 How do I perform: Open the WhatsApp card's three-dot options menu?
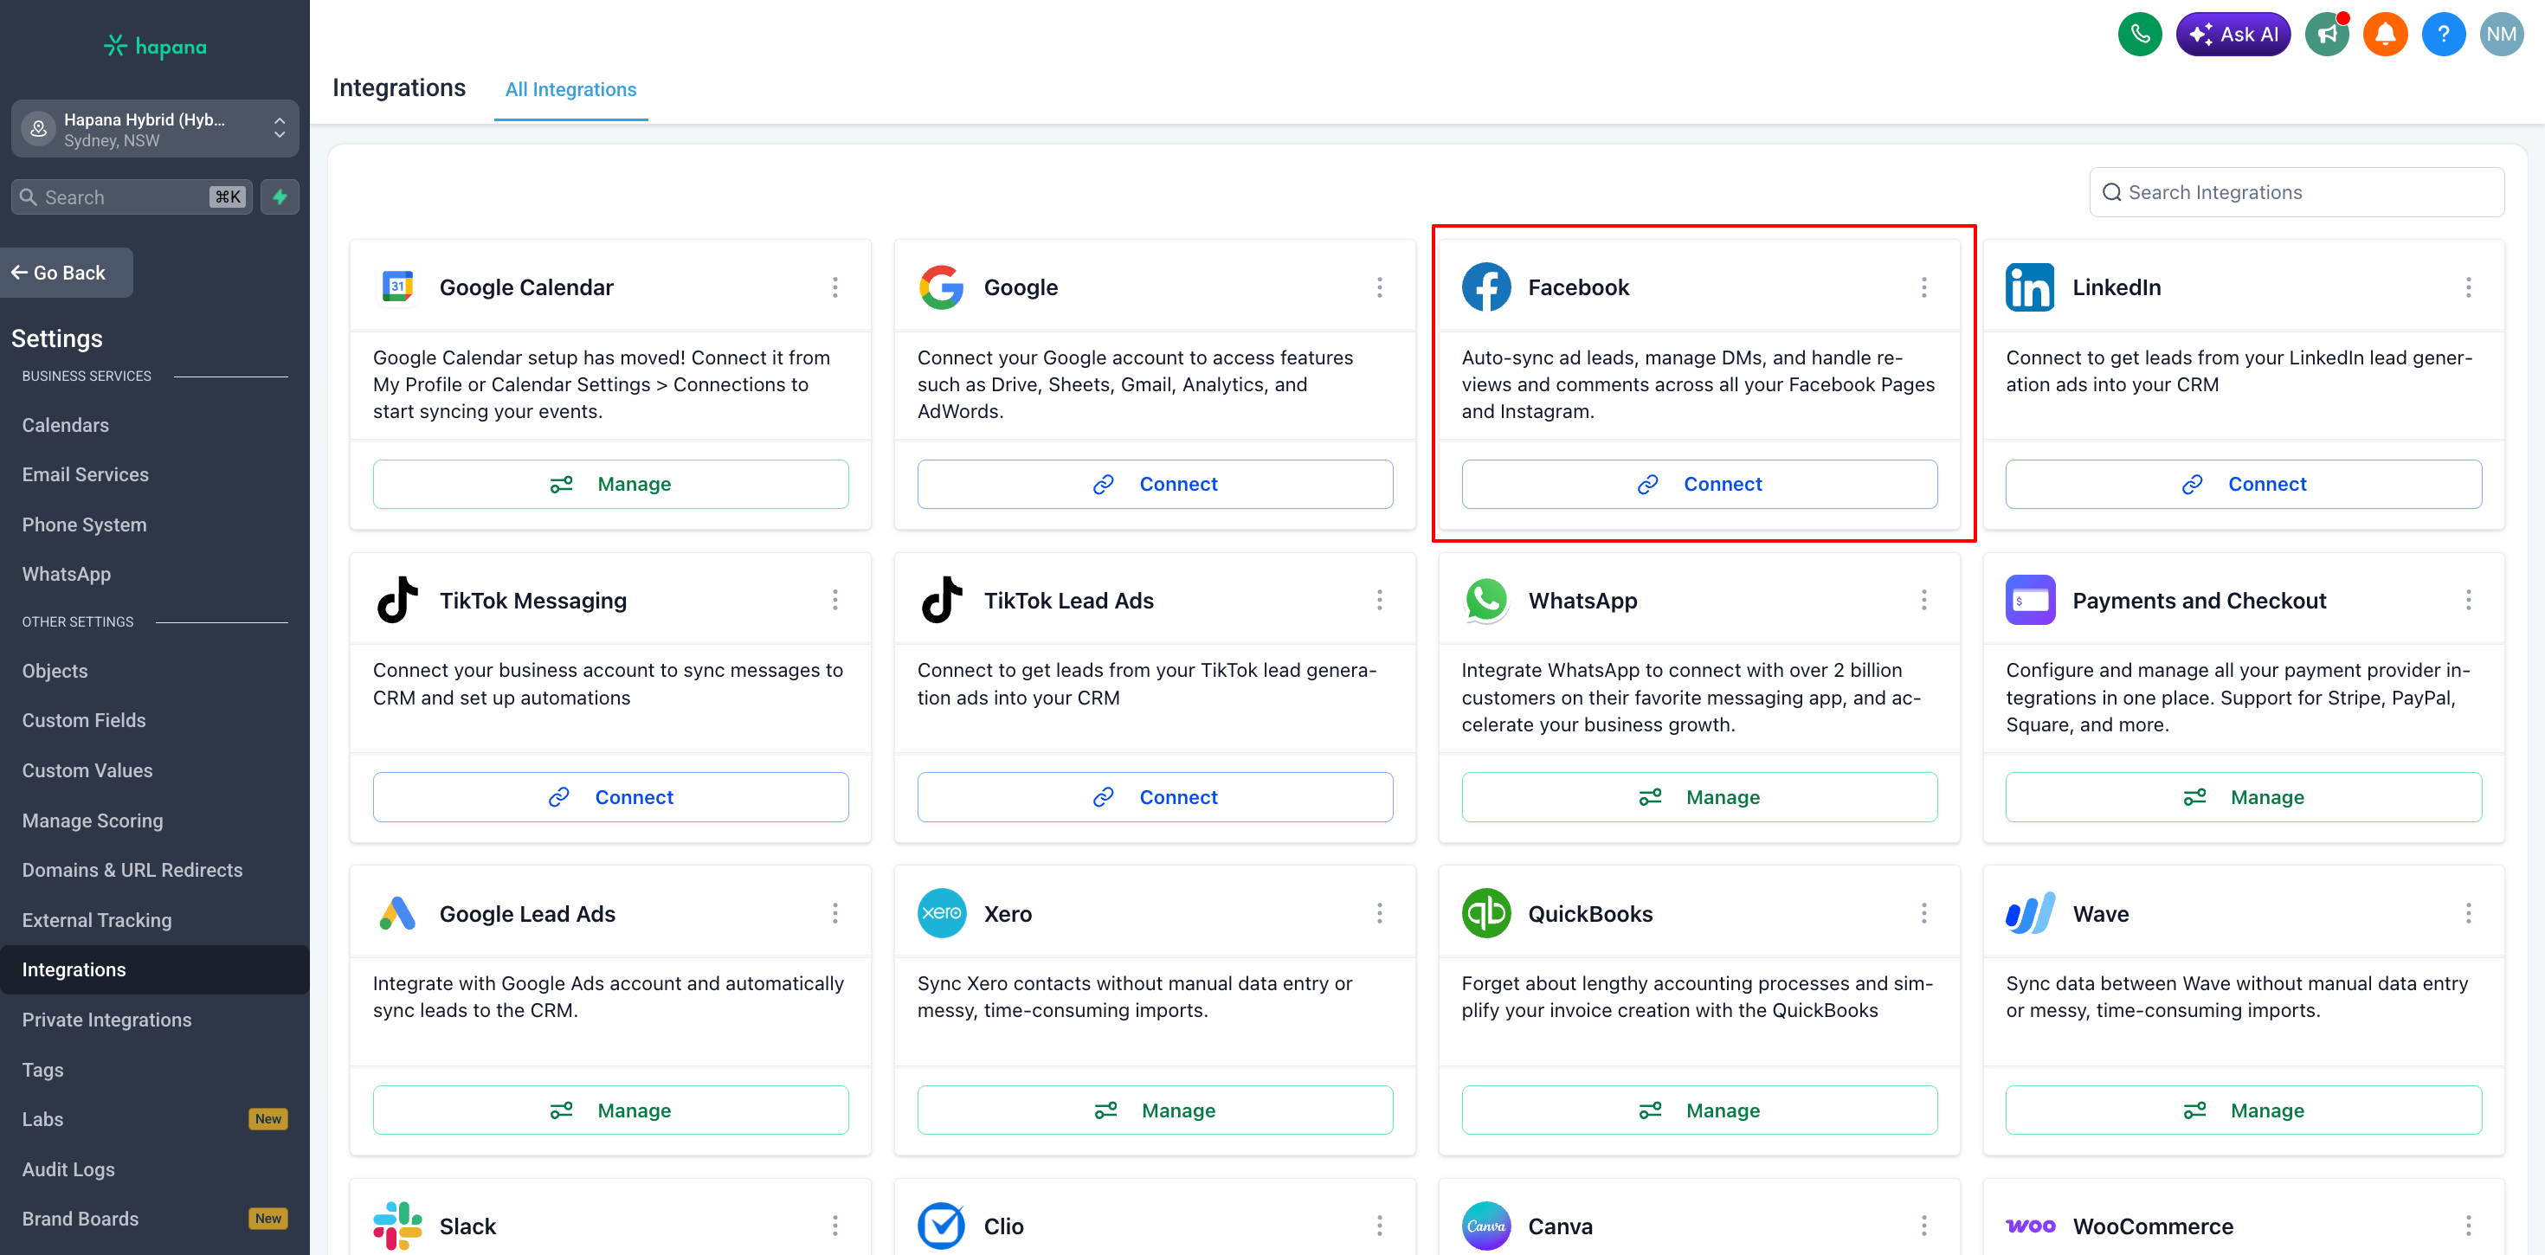(1923, 600)
